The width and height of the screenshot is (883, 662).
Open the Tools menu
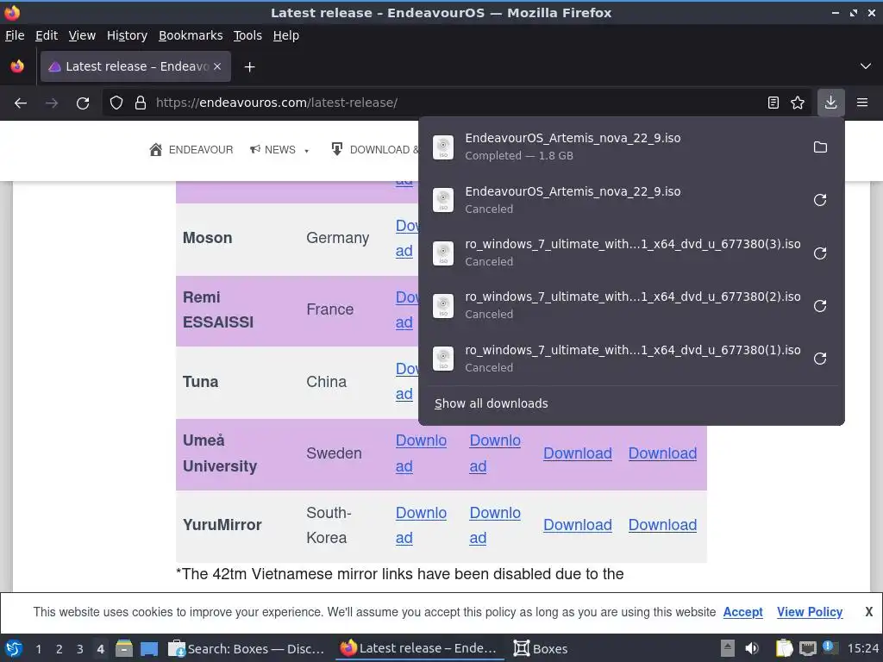tap(247, 35)
